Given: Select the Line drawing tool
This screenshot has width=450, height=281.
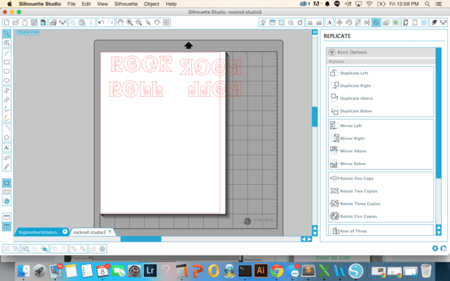Looking at the screenshot, I should [x=6, y=53].
